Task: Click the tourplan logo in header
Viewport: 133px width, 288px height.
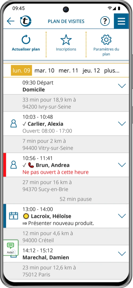Action: (26, 21)
